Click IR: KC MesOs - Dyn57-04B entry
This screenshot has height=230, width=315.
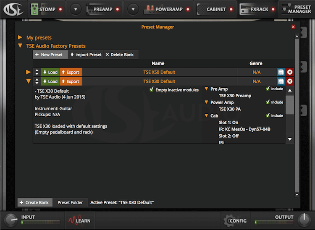click(244, 129)
